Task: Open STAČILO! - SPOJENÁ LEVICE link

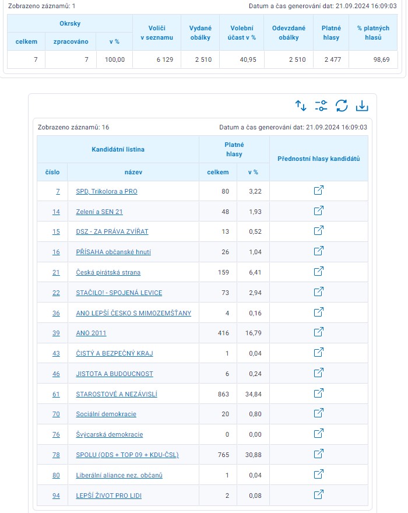Action: coord(119,293)
